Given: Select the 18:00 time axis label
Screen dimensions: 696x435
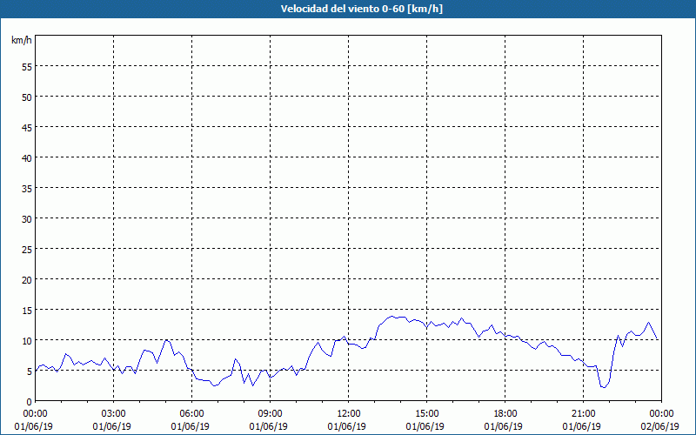Looking at the screenshot, I should point(504,414).
